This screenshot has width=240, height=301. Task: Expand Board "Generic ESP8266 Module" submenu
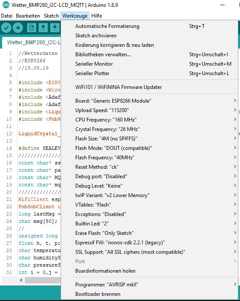point(150,101)
